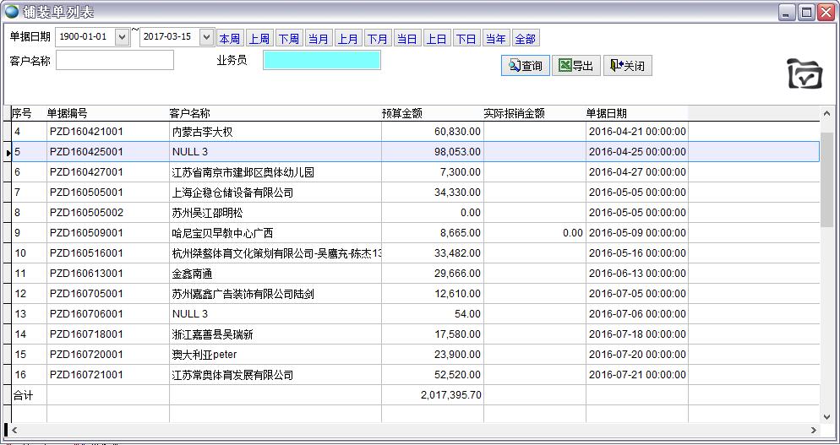
Task: Click the folder checkmark icon at top right
Action: pos(805,74)
